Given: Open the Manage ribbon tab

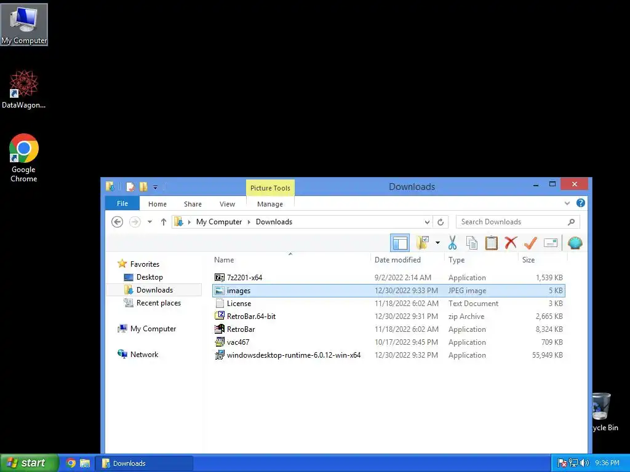Looking at the screenshot, I should [270, 204].
